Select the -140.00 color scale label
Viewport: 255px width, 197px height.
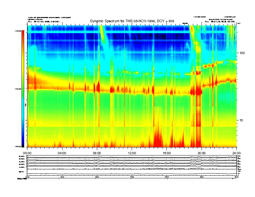pyautogui.click(x=18, y=89)
